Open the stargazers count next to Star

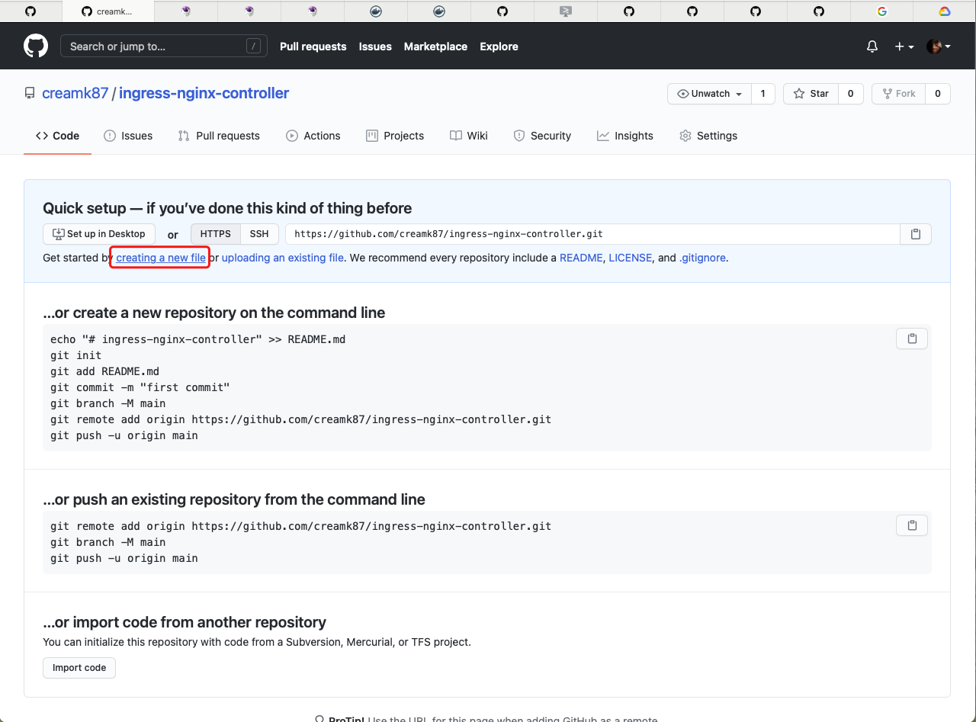(850, 94)
